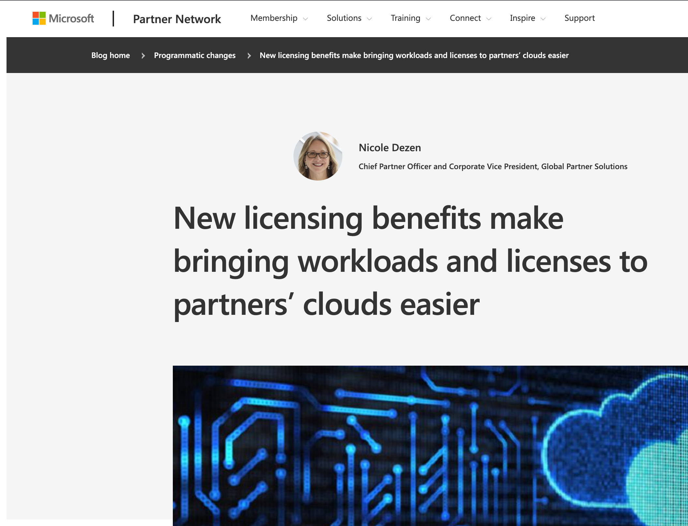Screen dimensions: 688x526
Task: Open the Partner Network home link
Action: click(x=177, y=19)
